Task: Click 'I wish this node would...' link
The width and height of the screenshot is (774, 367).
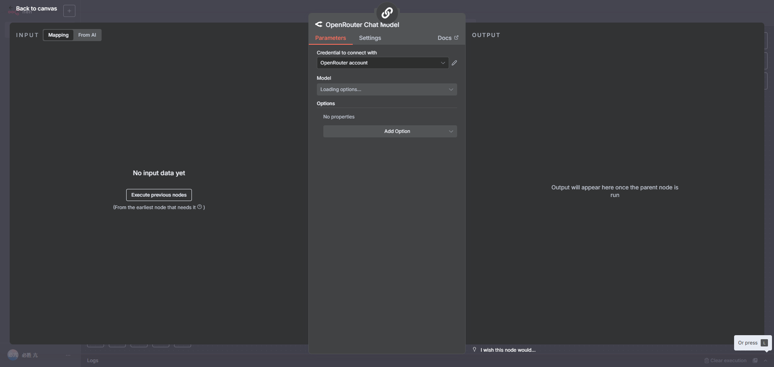Action: tap(508, 350)
